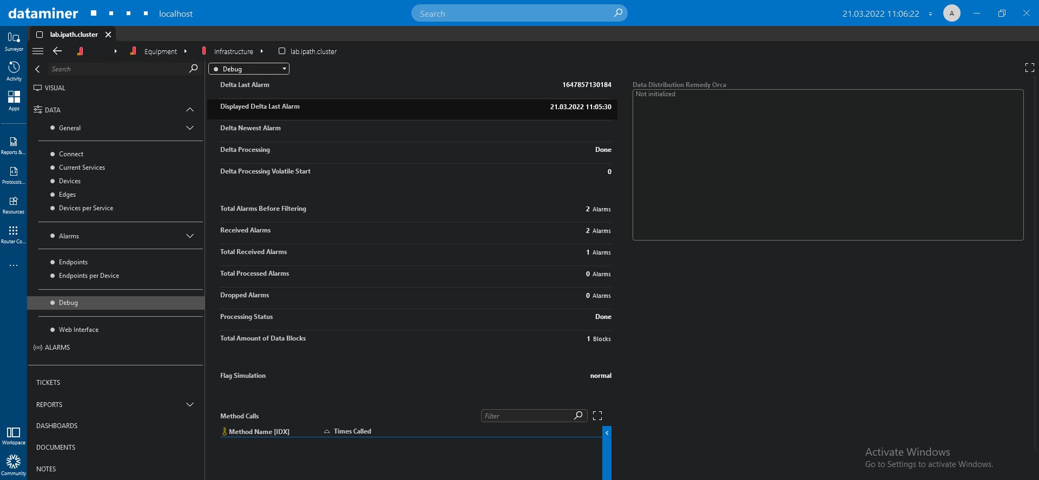
Task: Expand the breadcrumb arrow after Equipment
Action: 185,51
